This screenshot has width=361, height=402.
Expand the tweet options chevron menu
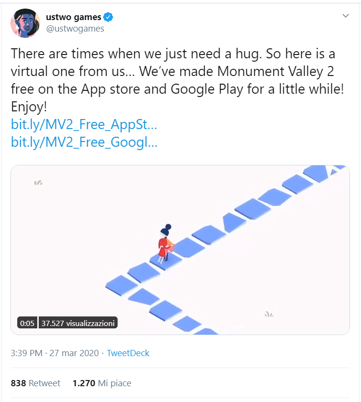pos(346,16)
